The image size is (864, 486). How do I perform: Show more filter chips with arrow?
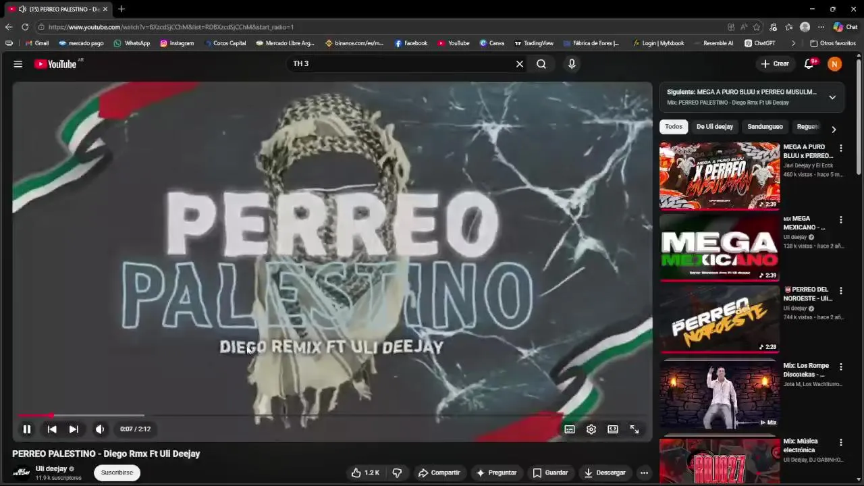point(834,129)
